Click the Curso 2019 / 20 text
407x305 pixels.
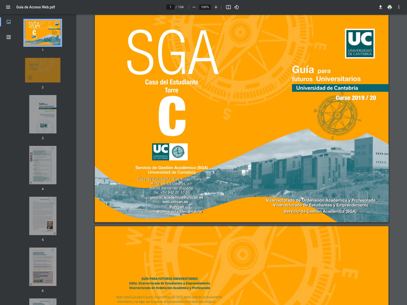coord(356,98)
